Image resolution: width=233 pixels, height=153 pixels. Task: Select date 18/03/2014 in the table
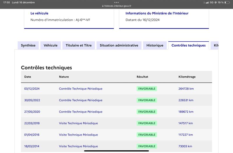tap(32, 146)
